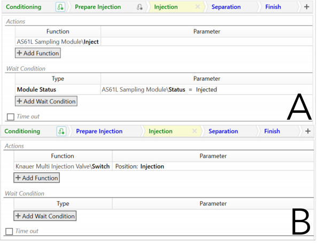Image resolution: width=317 pixels, height=243 pixels.
Task: Select the Injection step in panel B
Action: [160, 131]
